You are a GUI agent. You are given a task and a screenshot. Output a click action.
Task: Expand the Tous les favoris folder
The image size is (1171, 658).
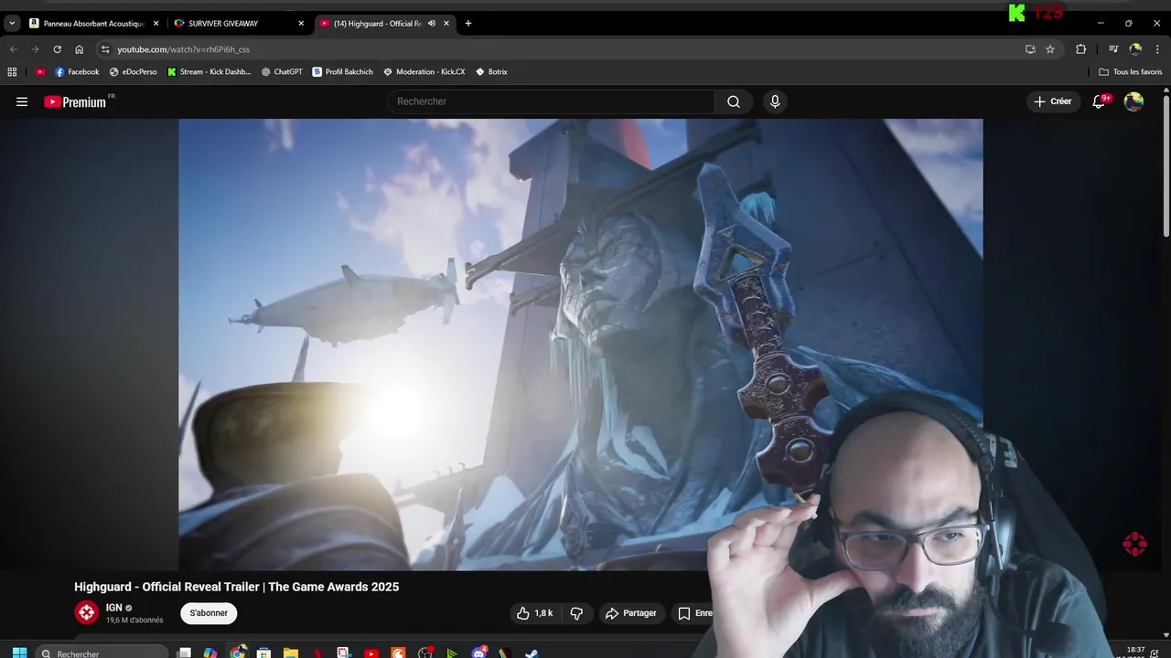tap(1131, 71)
